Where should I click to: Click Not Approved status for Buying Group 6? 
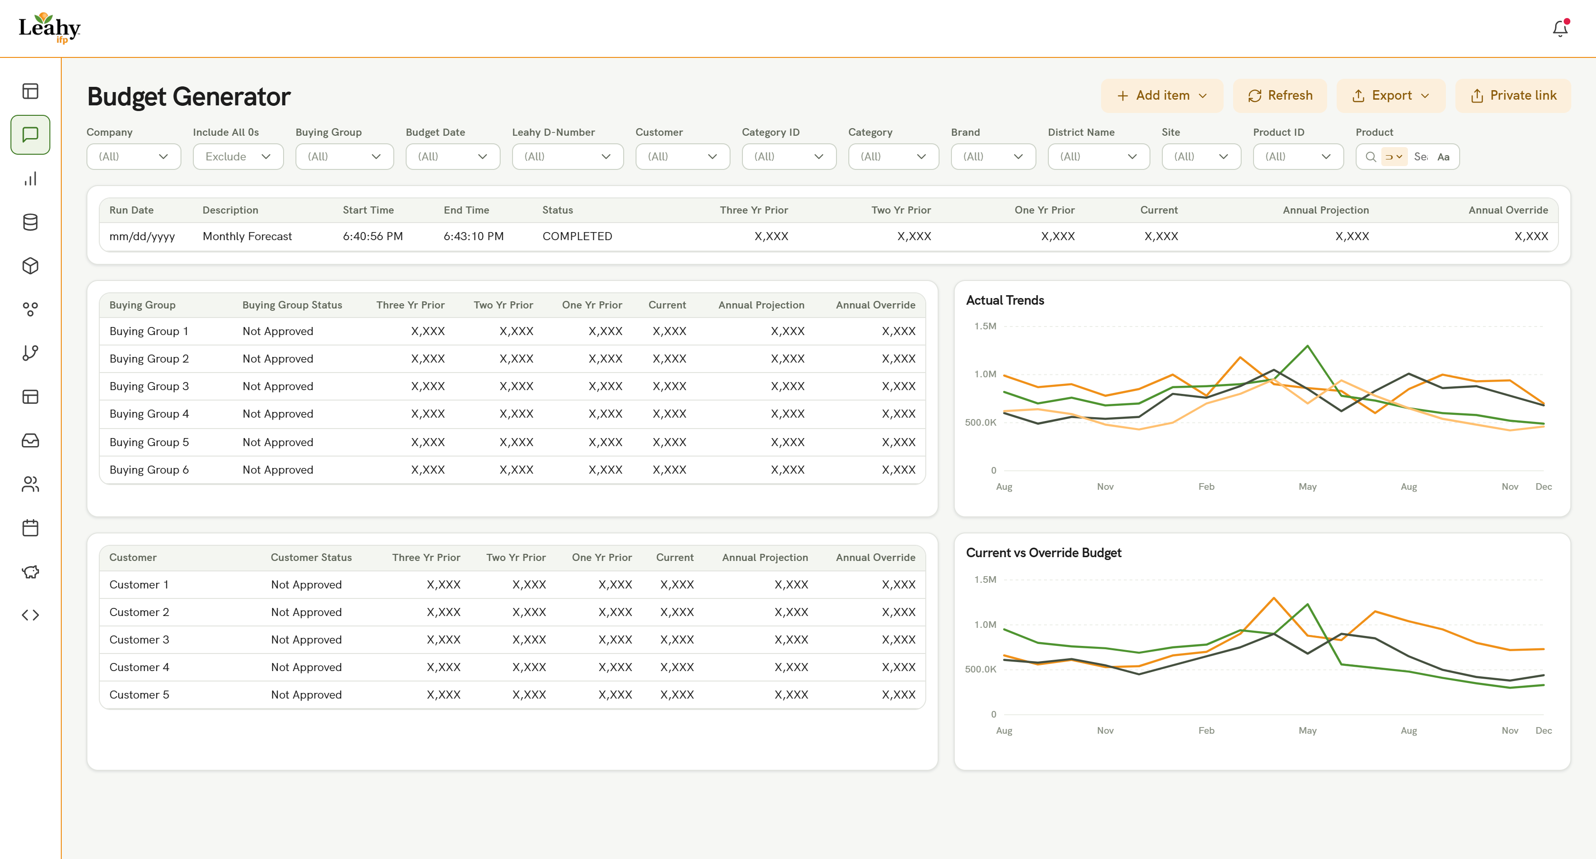pyautogui.click(x=278, y=470)
